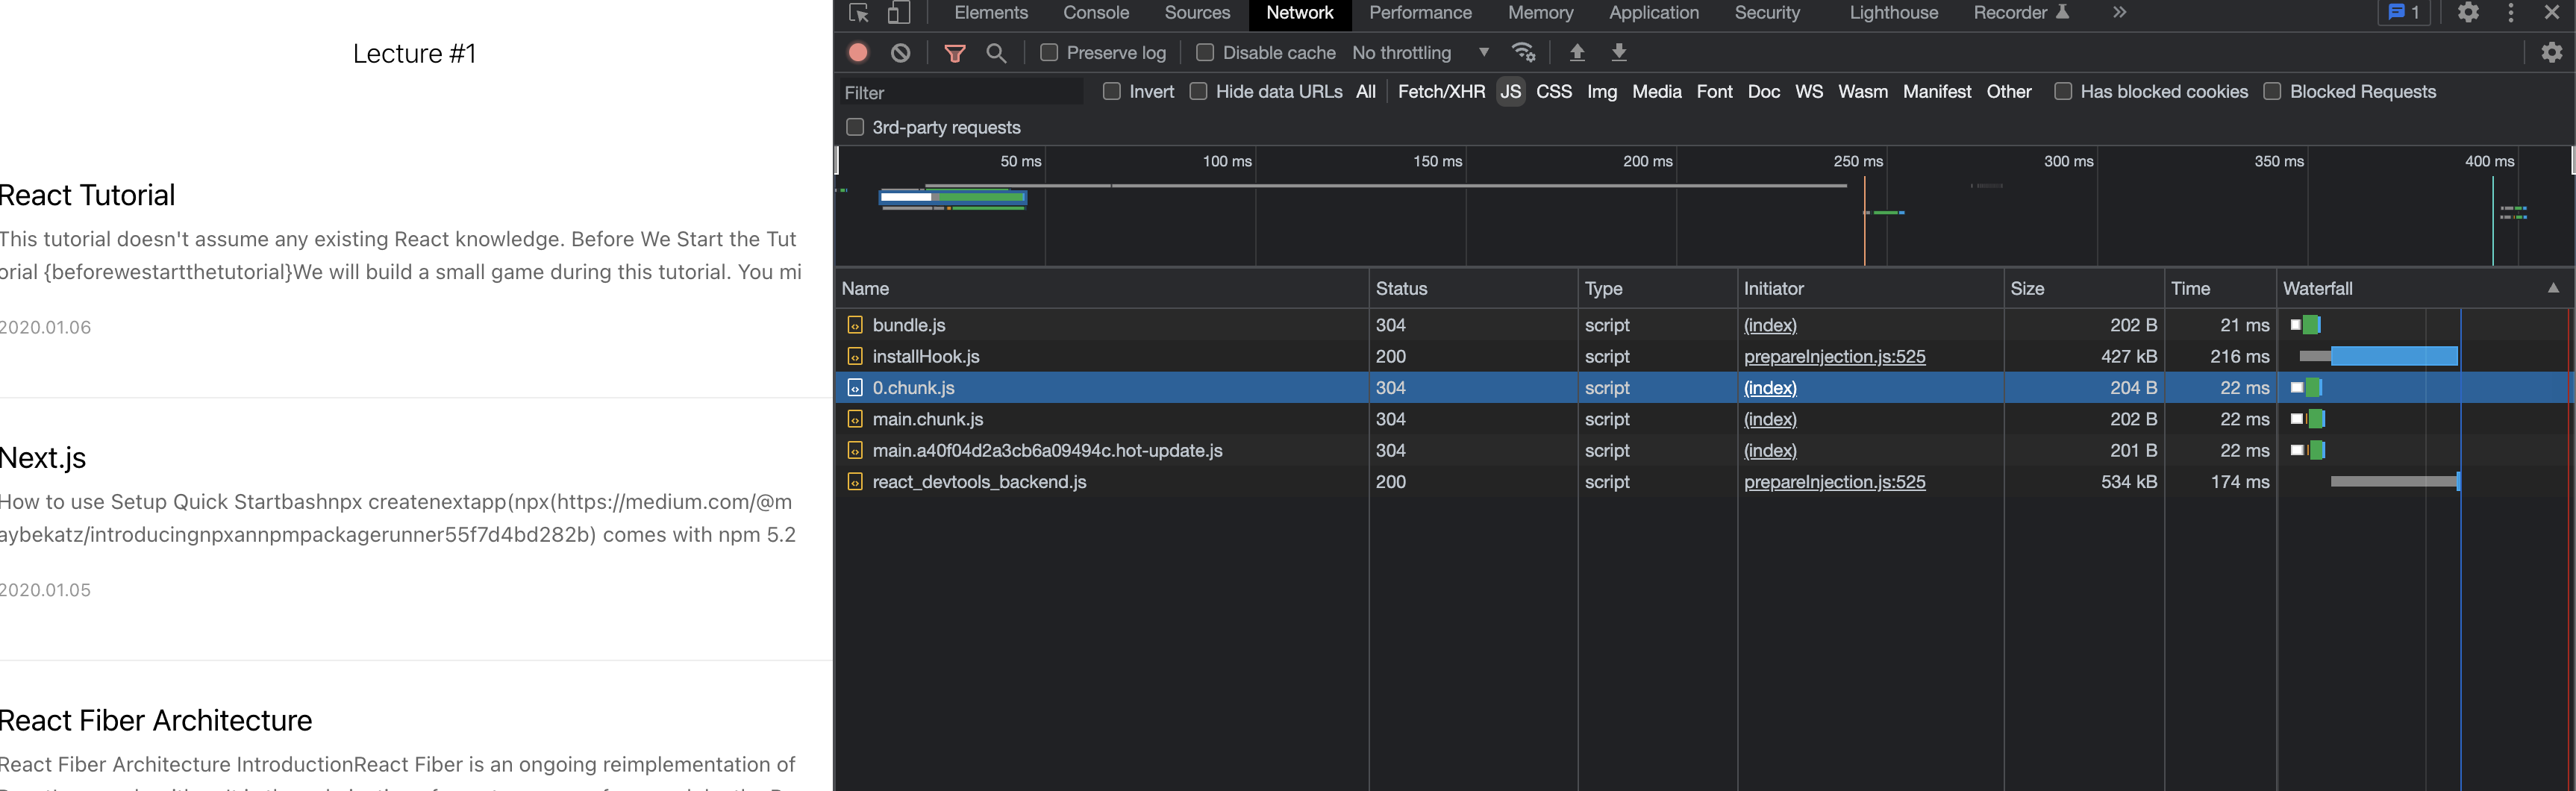This screenshot has height=791, width=2576.
Task: Check Hide data URLs
Action: [x=1198, y=92]
